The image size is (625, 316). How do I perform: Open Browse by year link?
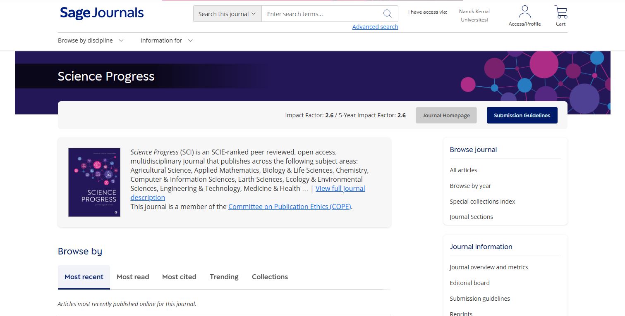click(470, 186)
